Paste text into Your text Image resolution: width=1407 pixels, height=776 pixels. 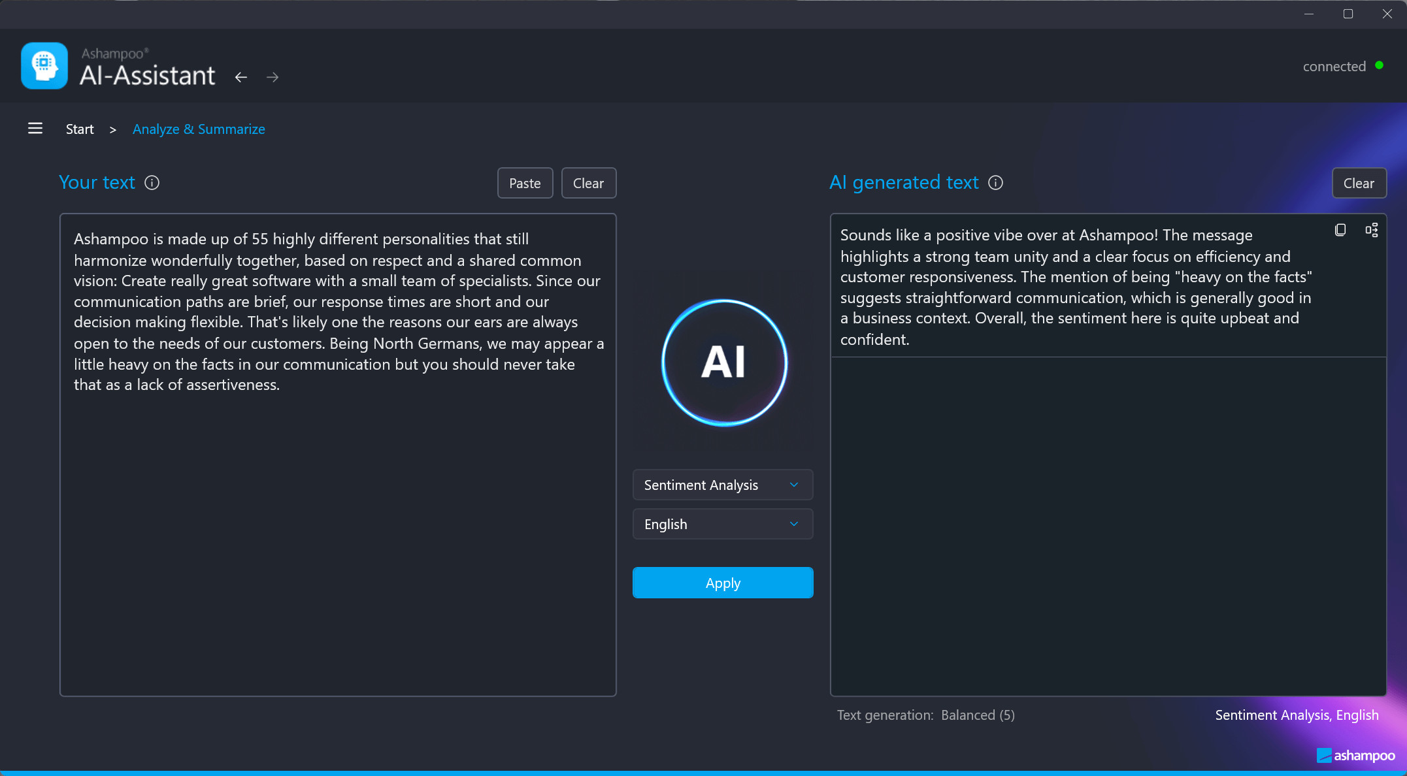pyautogui.click(x=525, y=183)
